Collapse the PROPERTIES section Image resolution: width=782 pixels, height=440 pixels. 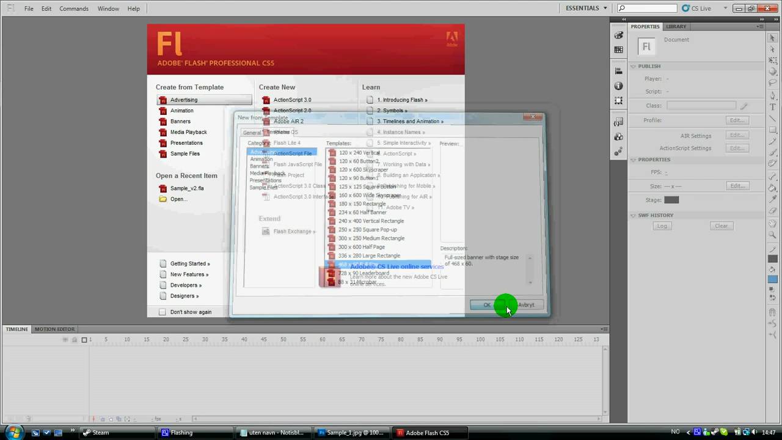[634, 159]
